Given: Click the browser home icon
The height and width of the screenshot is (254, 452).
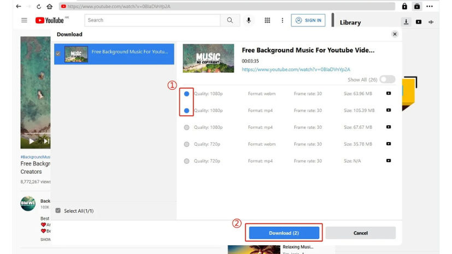Looking at the screenshot, I should 49,7.
